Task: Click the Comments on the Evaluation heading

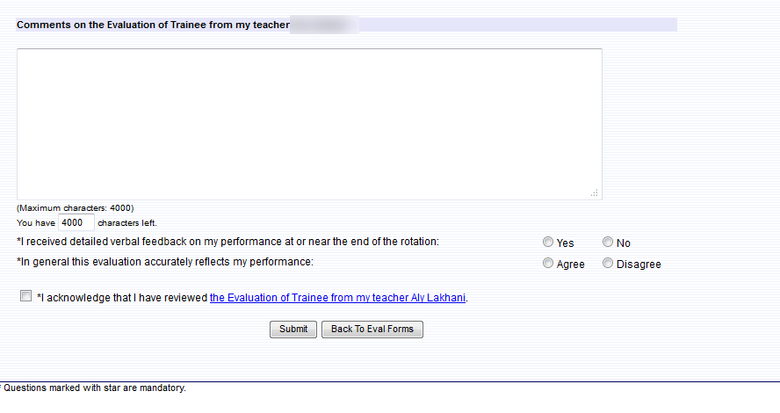Action: coord(153,25)
